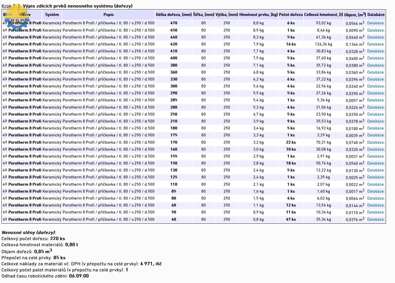Open the Databáze link in the 300 mm row
The height and width of the screenshot is (283, 395).
click(376, 86)
